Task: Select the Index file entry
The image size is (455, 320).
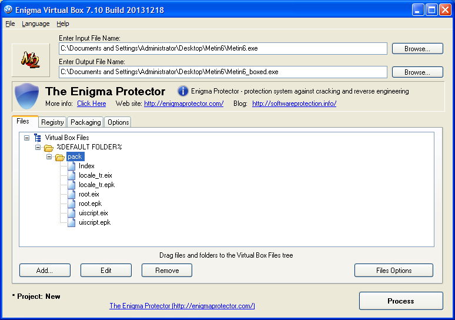Action: [x=86, y=166]
